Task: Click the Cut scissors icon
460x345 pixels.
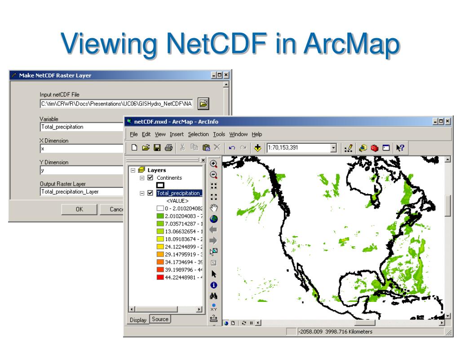Action: (x=182, y=147)
